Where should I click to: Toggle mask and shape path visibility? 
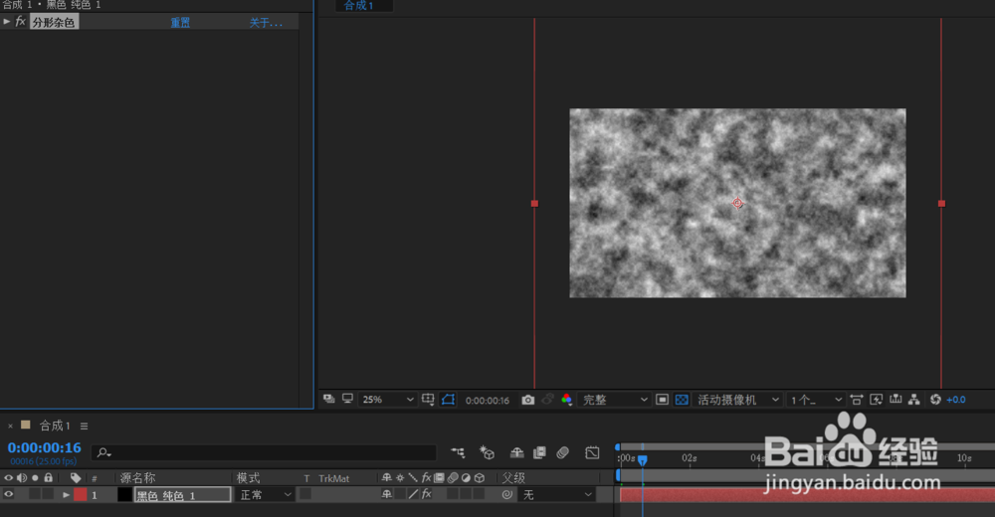pos(448,400)
